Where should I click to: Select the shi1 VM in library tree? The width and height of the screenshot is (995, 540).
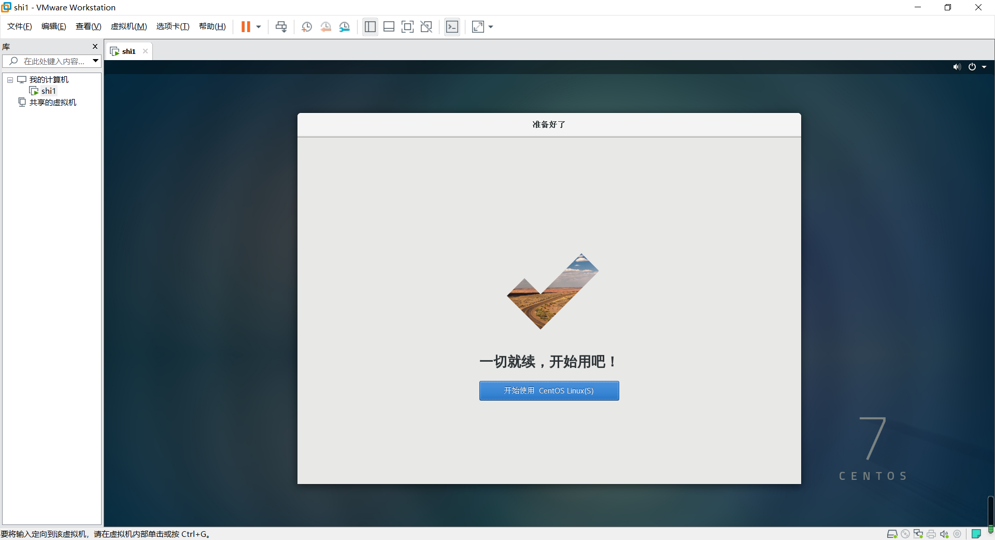tap(48, 91)
